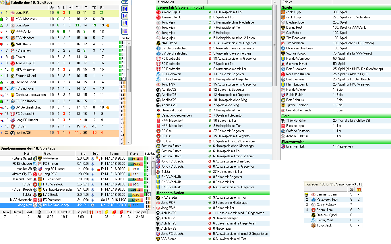
Task: Click the 'Mannschaft' column header
Action: tap(182, 2)
